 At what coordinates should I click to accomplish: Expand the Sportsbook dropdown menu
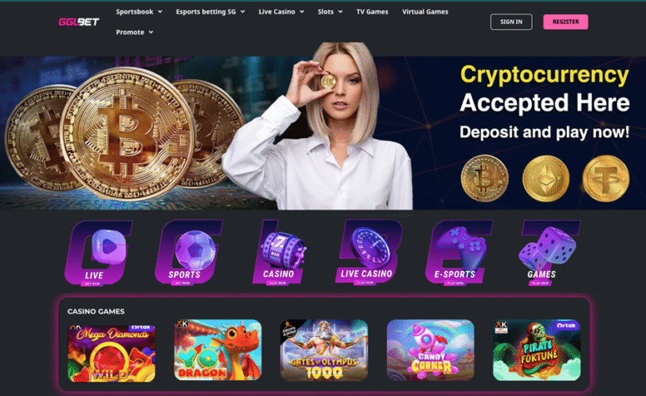pyautogui.click(x=139, y=11)
